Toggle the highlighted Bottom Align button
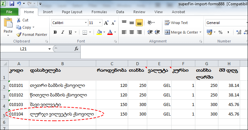The width and height of the screenshot is (248, 130). coord(139,23)
